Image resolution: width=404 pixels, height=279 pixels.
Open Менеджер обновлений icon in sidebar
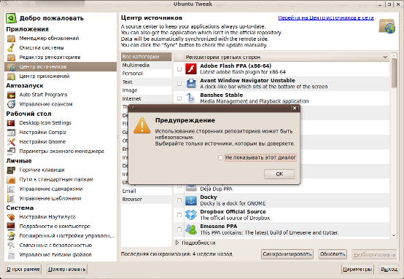[11, 39]
